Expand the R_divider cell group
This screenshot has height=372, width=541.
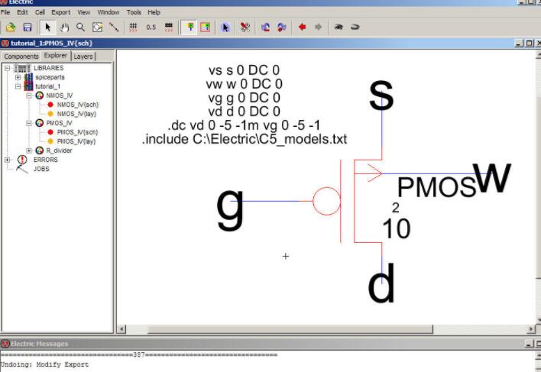click(x=29, y=150)
